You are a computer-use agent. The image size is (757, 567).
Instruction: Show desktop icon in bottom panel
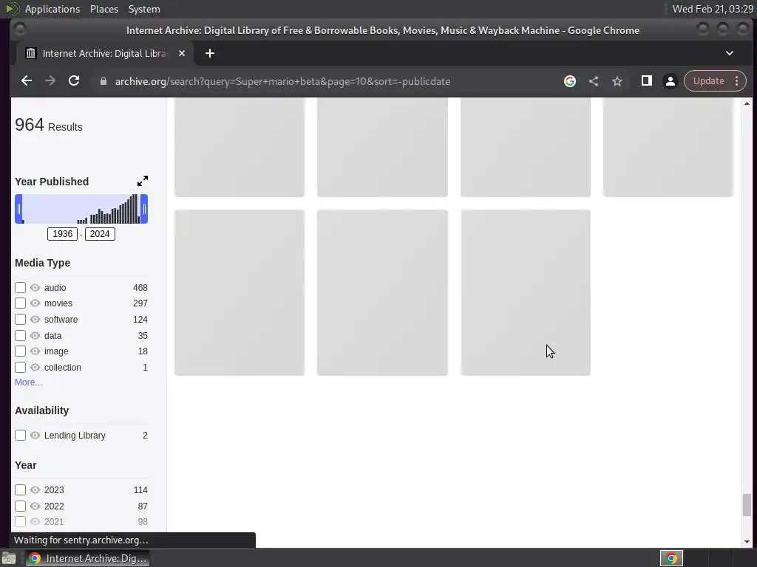click(9, 558)
